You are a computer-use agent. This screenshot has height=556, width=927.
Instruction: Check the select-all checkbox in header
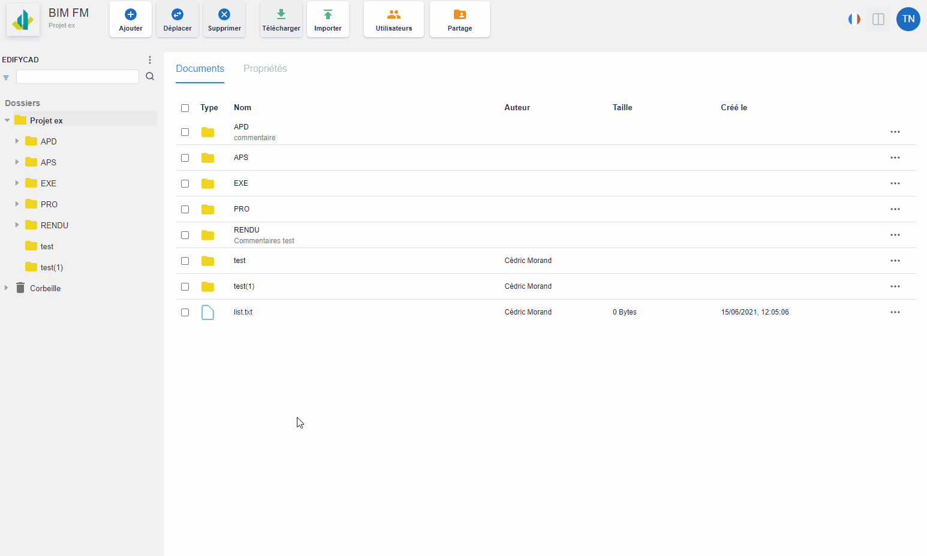click(x=185, y=108)
